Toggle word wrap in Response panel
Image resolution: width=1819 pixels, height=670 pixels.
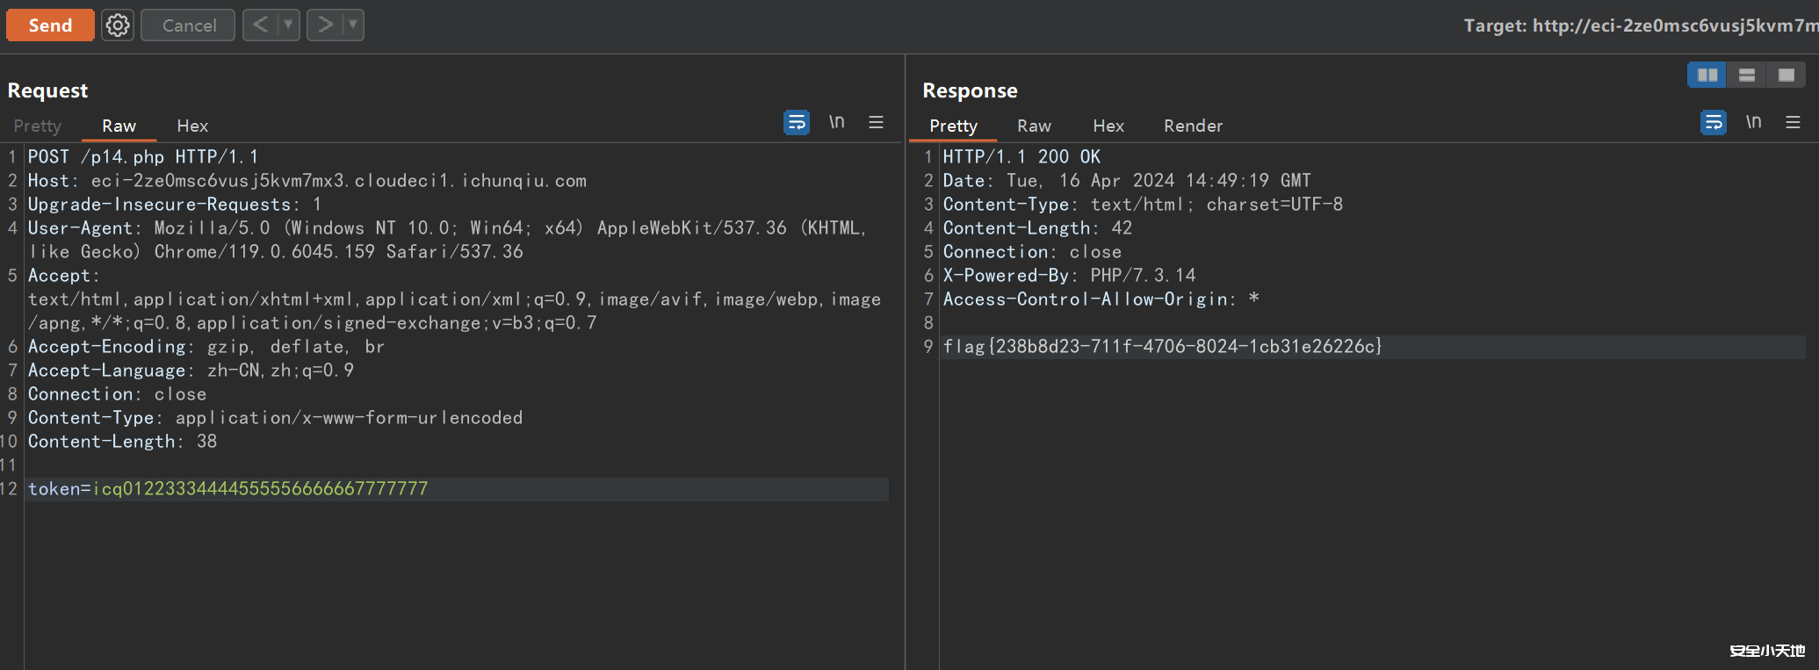[x=1713, y=122]
